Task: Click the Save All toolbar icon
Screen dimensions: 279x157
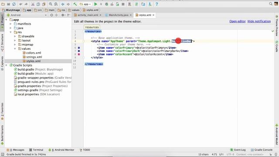Action: coord(8,4)
